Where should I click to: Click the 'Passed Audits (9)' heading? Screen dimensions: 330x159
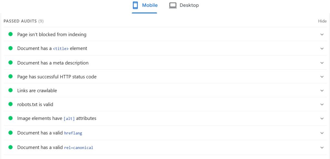coord(24,21)
